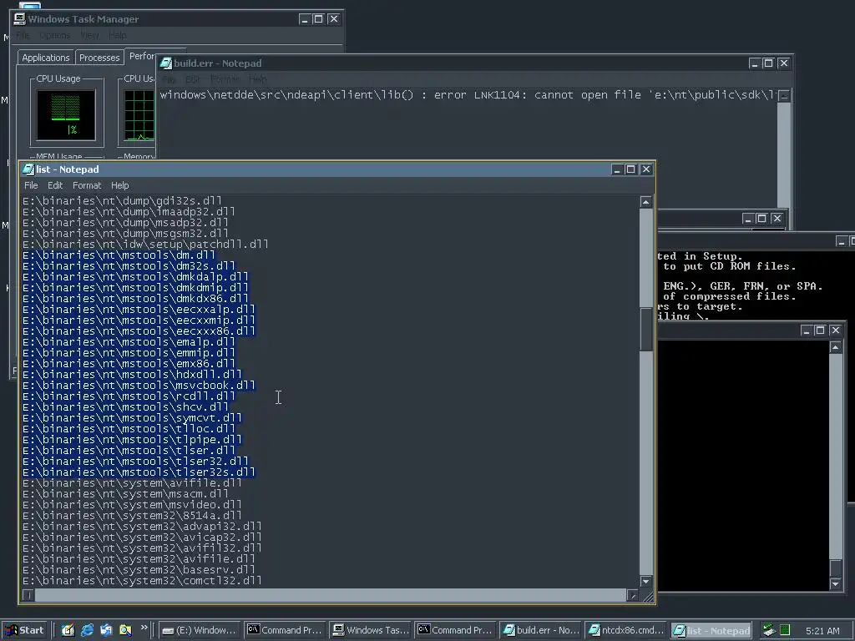Click line E:\binaries\nt\system32\basesrv.dll
This screenshot has height=641, width=855.
pyautogui.click(x=139, y=570)
